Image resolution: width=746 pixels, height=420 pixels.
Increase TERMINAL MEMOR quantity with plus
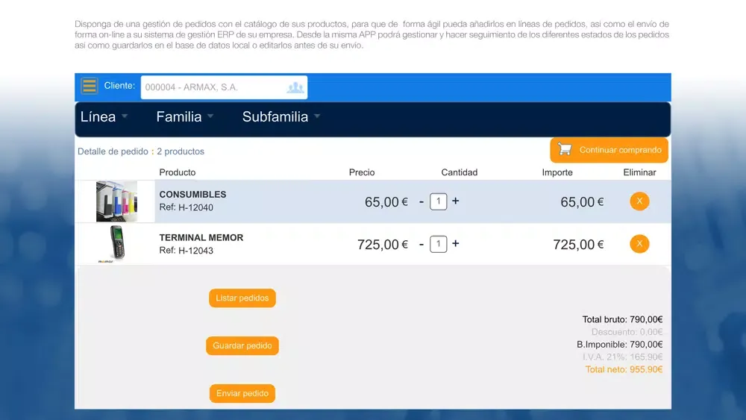pyautogui.click(x=455, y=243)
